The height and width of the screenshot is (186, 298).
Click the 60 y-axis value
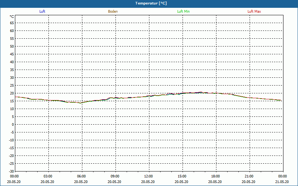(12, 31)
